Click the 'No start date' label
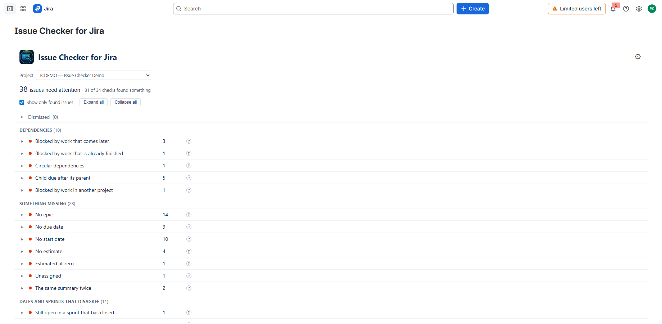The image size is (662, 324). [50, 239]
